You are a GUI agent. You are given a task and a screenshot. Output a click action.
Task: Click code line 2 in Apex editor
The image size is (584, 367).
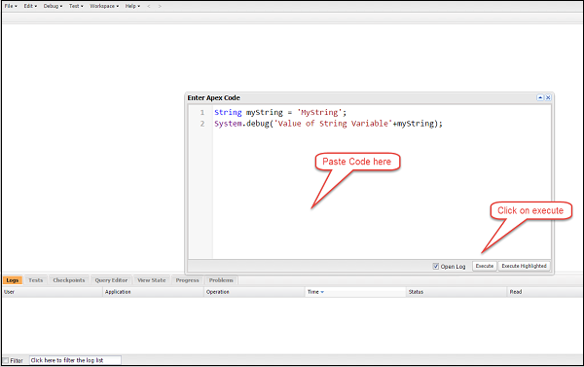pyautogui.click(x=328, y=124)
